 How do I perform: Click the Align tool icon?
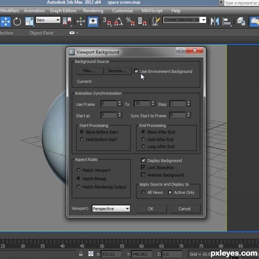[x=227, y=22]
